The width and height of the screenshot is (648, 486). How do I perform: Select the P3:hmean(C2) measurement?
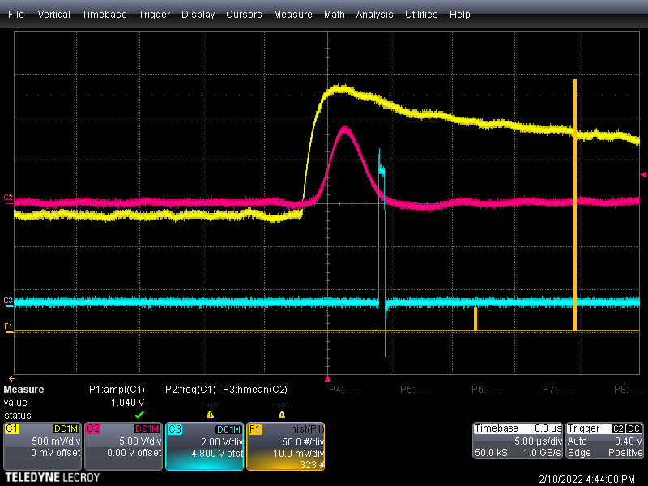(255, 390)
